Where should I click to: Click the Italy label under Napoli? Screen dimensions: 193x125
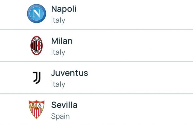click(x=58, y=21)
